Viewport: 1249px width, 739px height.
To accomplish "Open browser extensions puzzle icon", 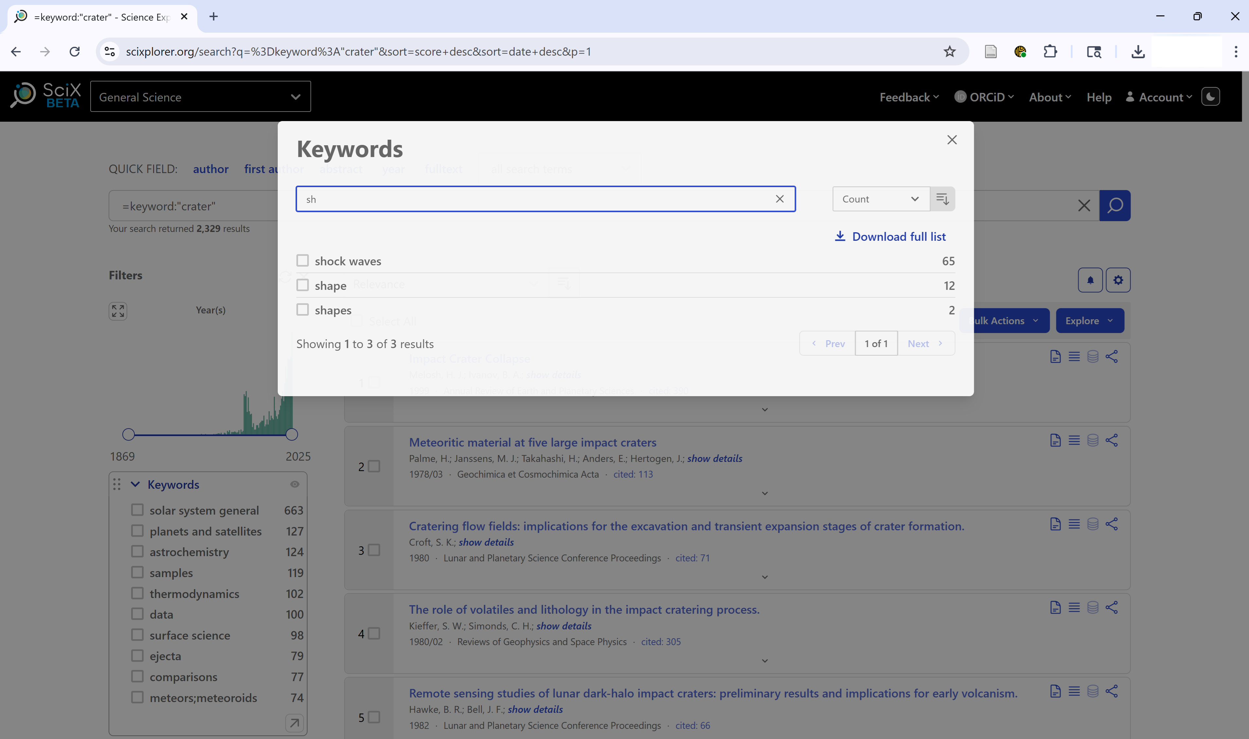I will (1050, 51).
